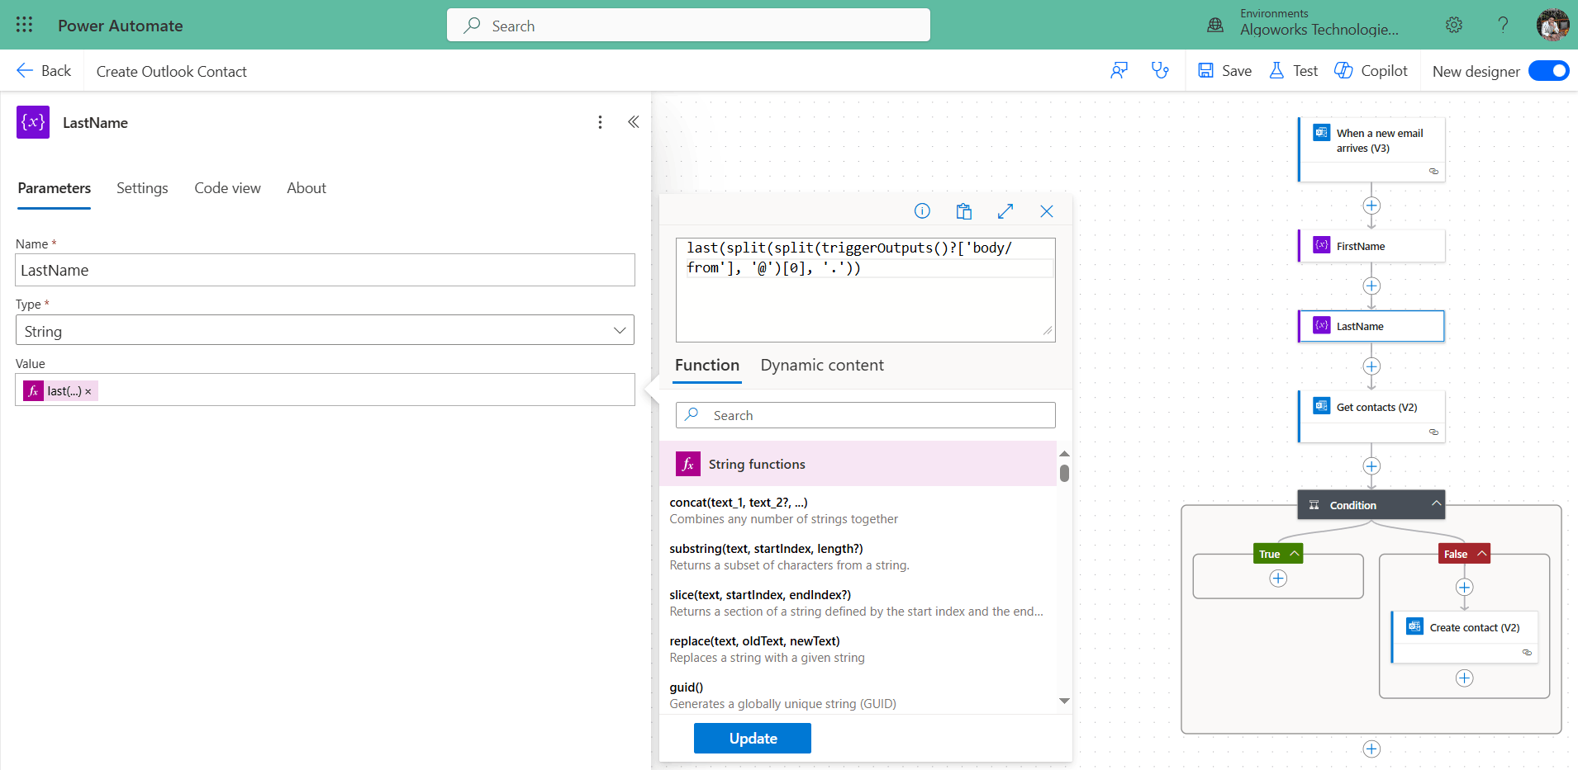Image resolution: width=1578 pixels, height=770 pixels.
Task: Select the slice function
Action: [858, 602]
